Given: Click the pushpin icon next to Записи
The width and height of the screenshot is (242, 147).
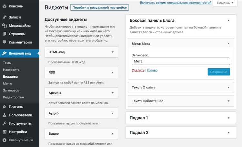Looking at the screenshot, I should click(5, 17).
